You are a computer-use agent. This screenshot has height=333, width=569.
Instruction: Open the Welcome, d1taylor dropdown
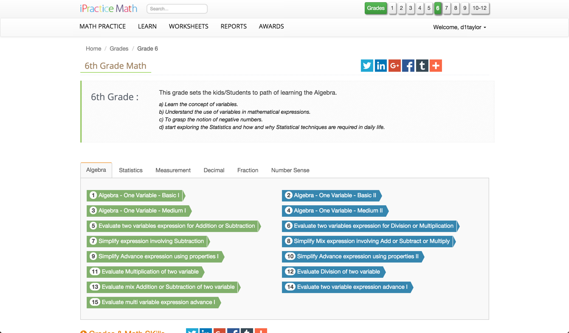pos(459,27)
